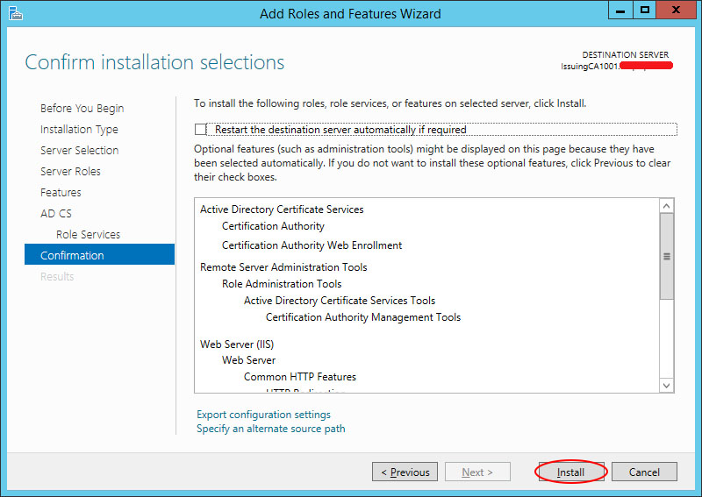Open the Server Selection step
702x497 pixels.
79,150
